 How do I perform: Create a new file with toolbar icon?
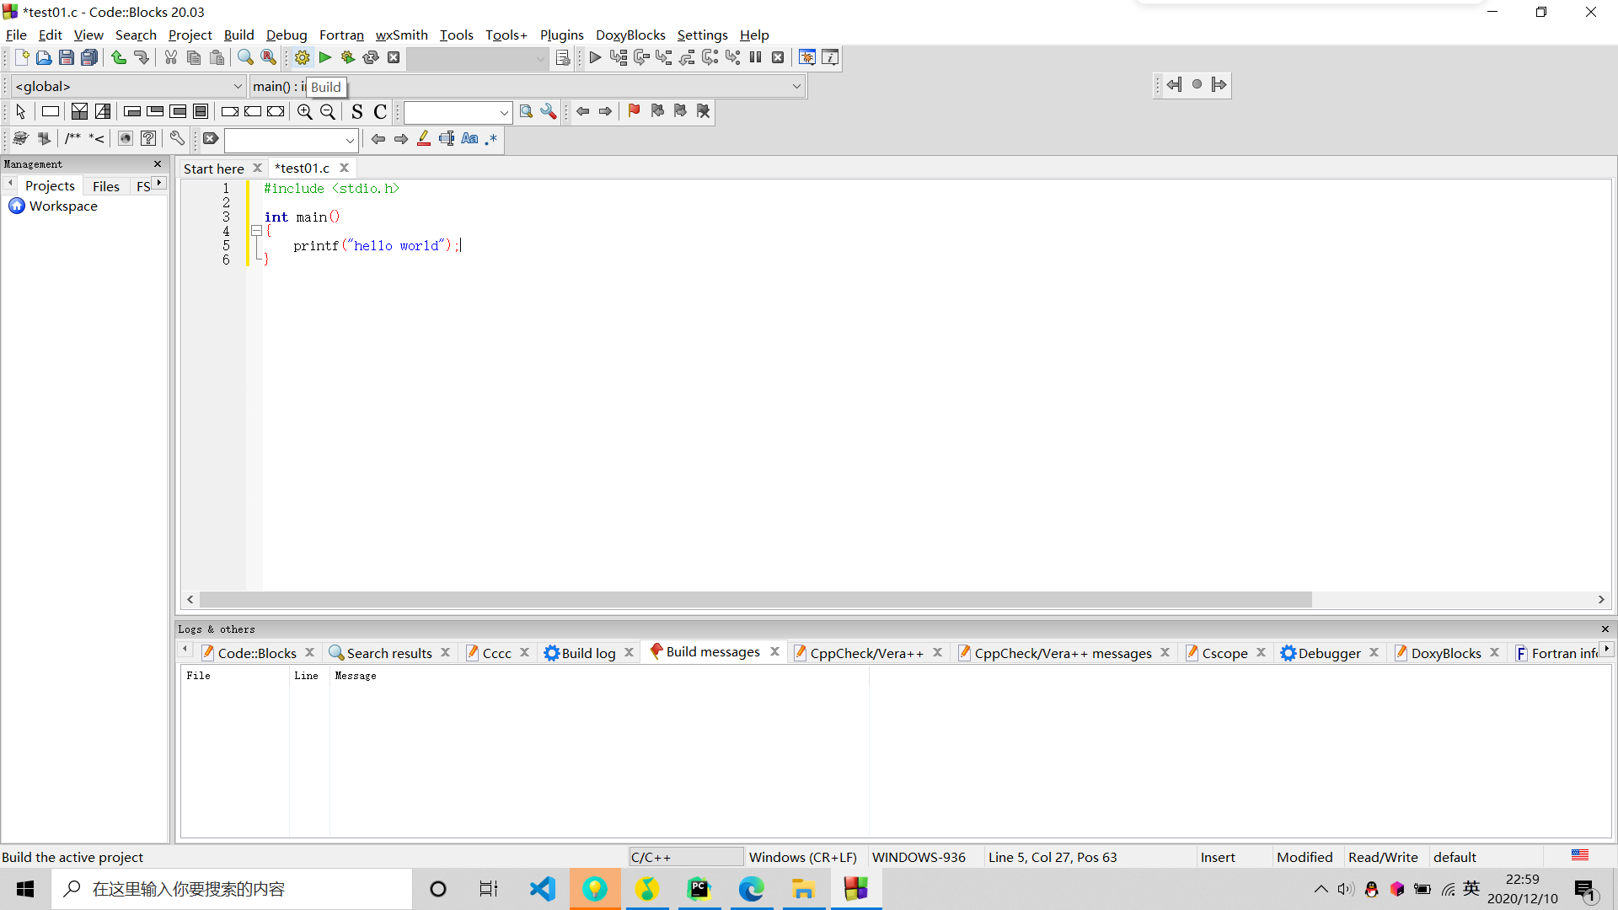22,57
